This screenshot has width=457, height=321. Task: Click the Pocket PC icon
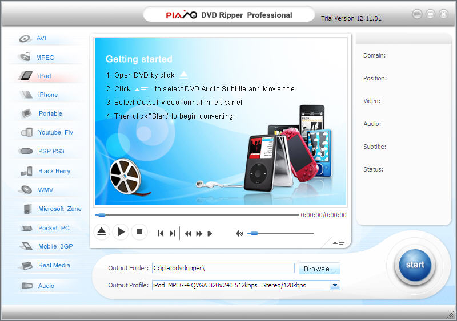click(27, 228)
